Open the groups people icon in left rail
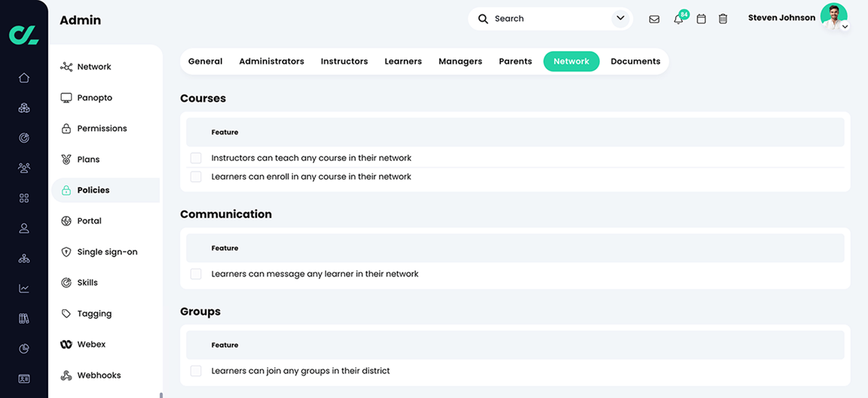The width and height of the screenshot is (868, 398). click(x=24, y=168)
